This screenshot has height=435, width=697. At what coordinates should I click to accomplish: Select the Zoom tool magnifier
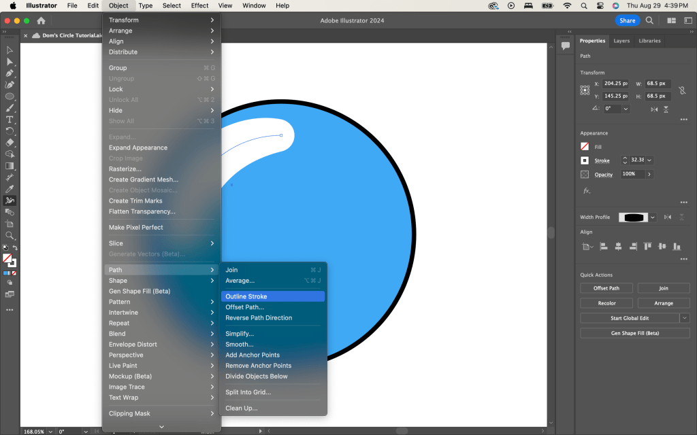point(10,235)
